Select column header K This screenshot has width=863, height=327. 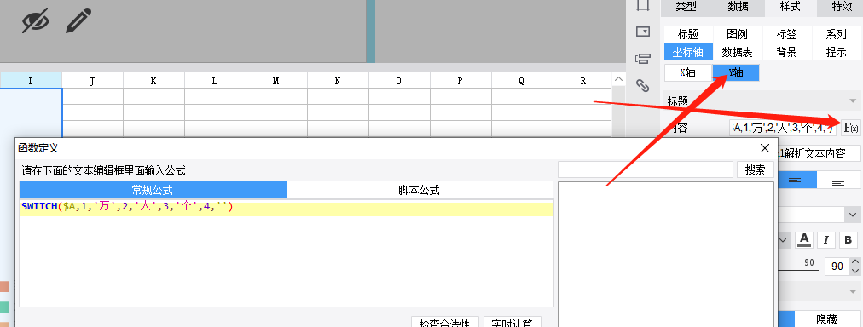click(x=153, y=81)
